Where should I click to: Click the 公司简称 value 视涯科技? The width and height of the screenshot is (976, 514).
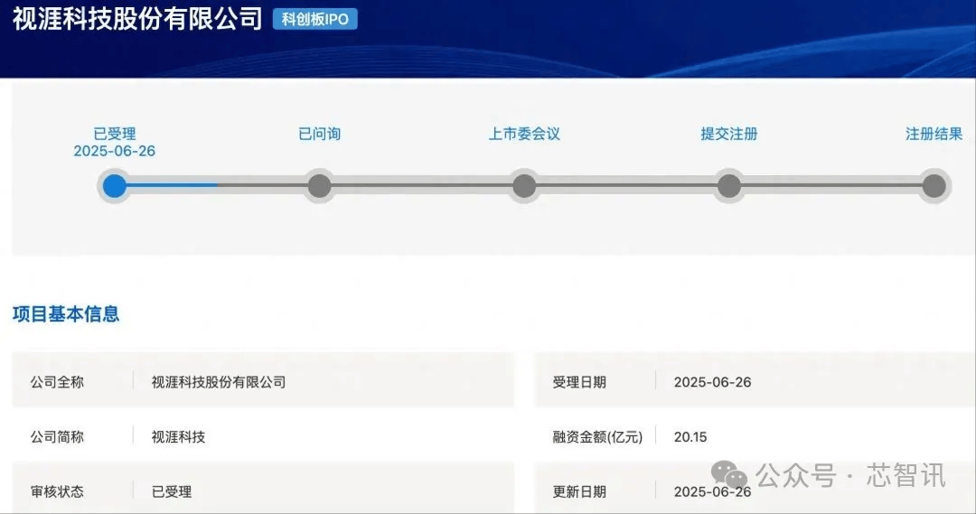178,437
